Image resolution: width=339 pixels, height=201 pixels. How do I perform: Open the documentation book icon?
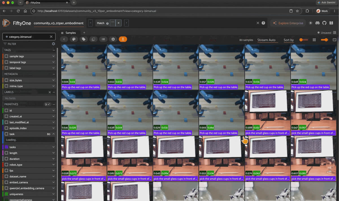click(331, 23)
